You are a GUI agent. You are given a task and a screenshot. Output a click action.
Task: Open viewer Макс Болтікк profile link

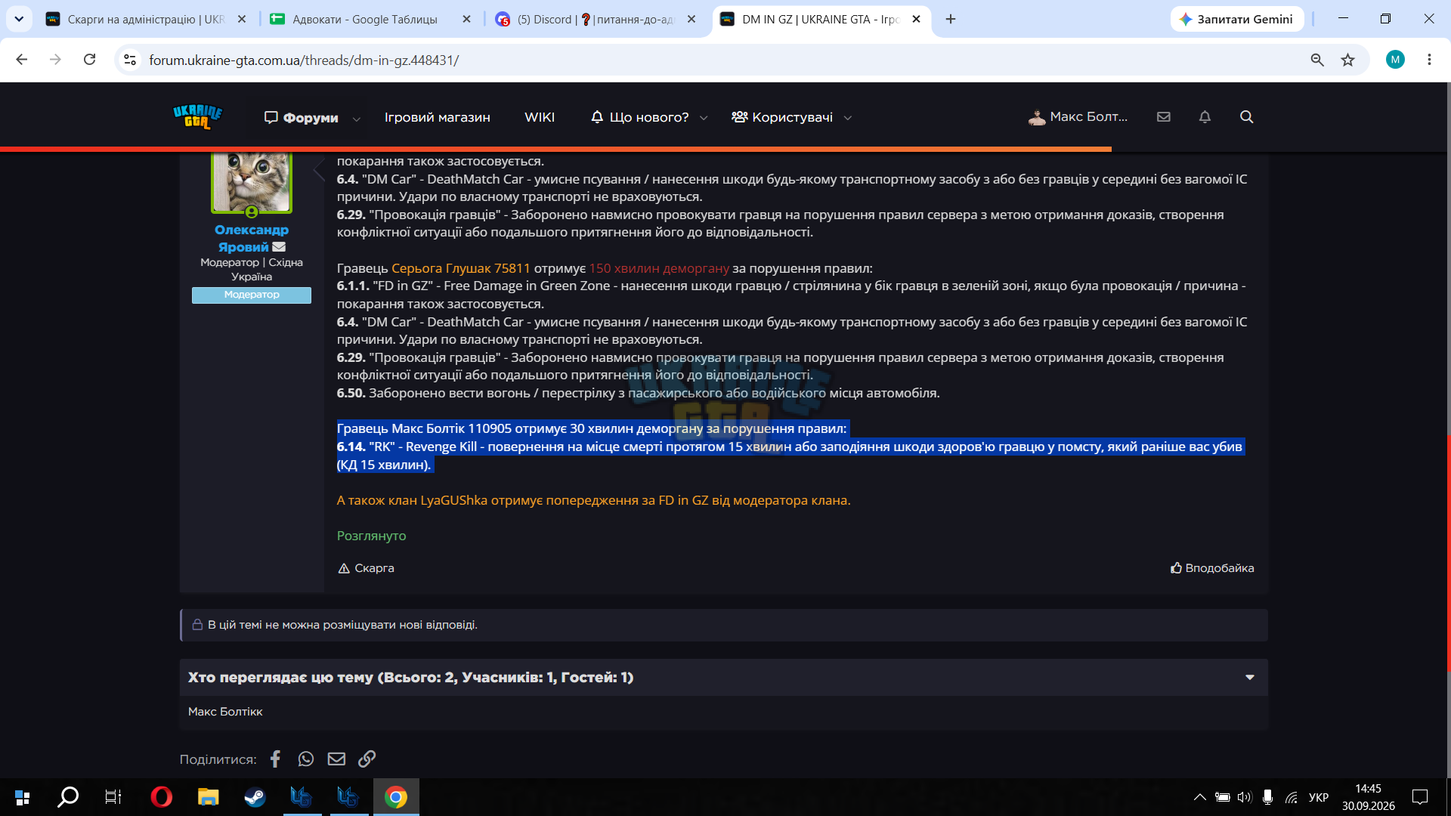click(x=225, y=712)
